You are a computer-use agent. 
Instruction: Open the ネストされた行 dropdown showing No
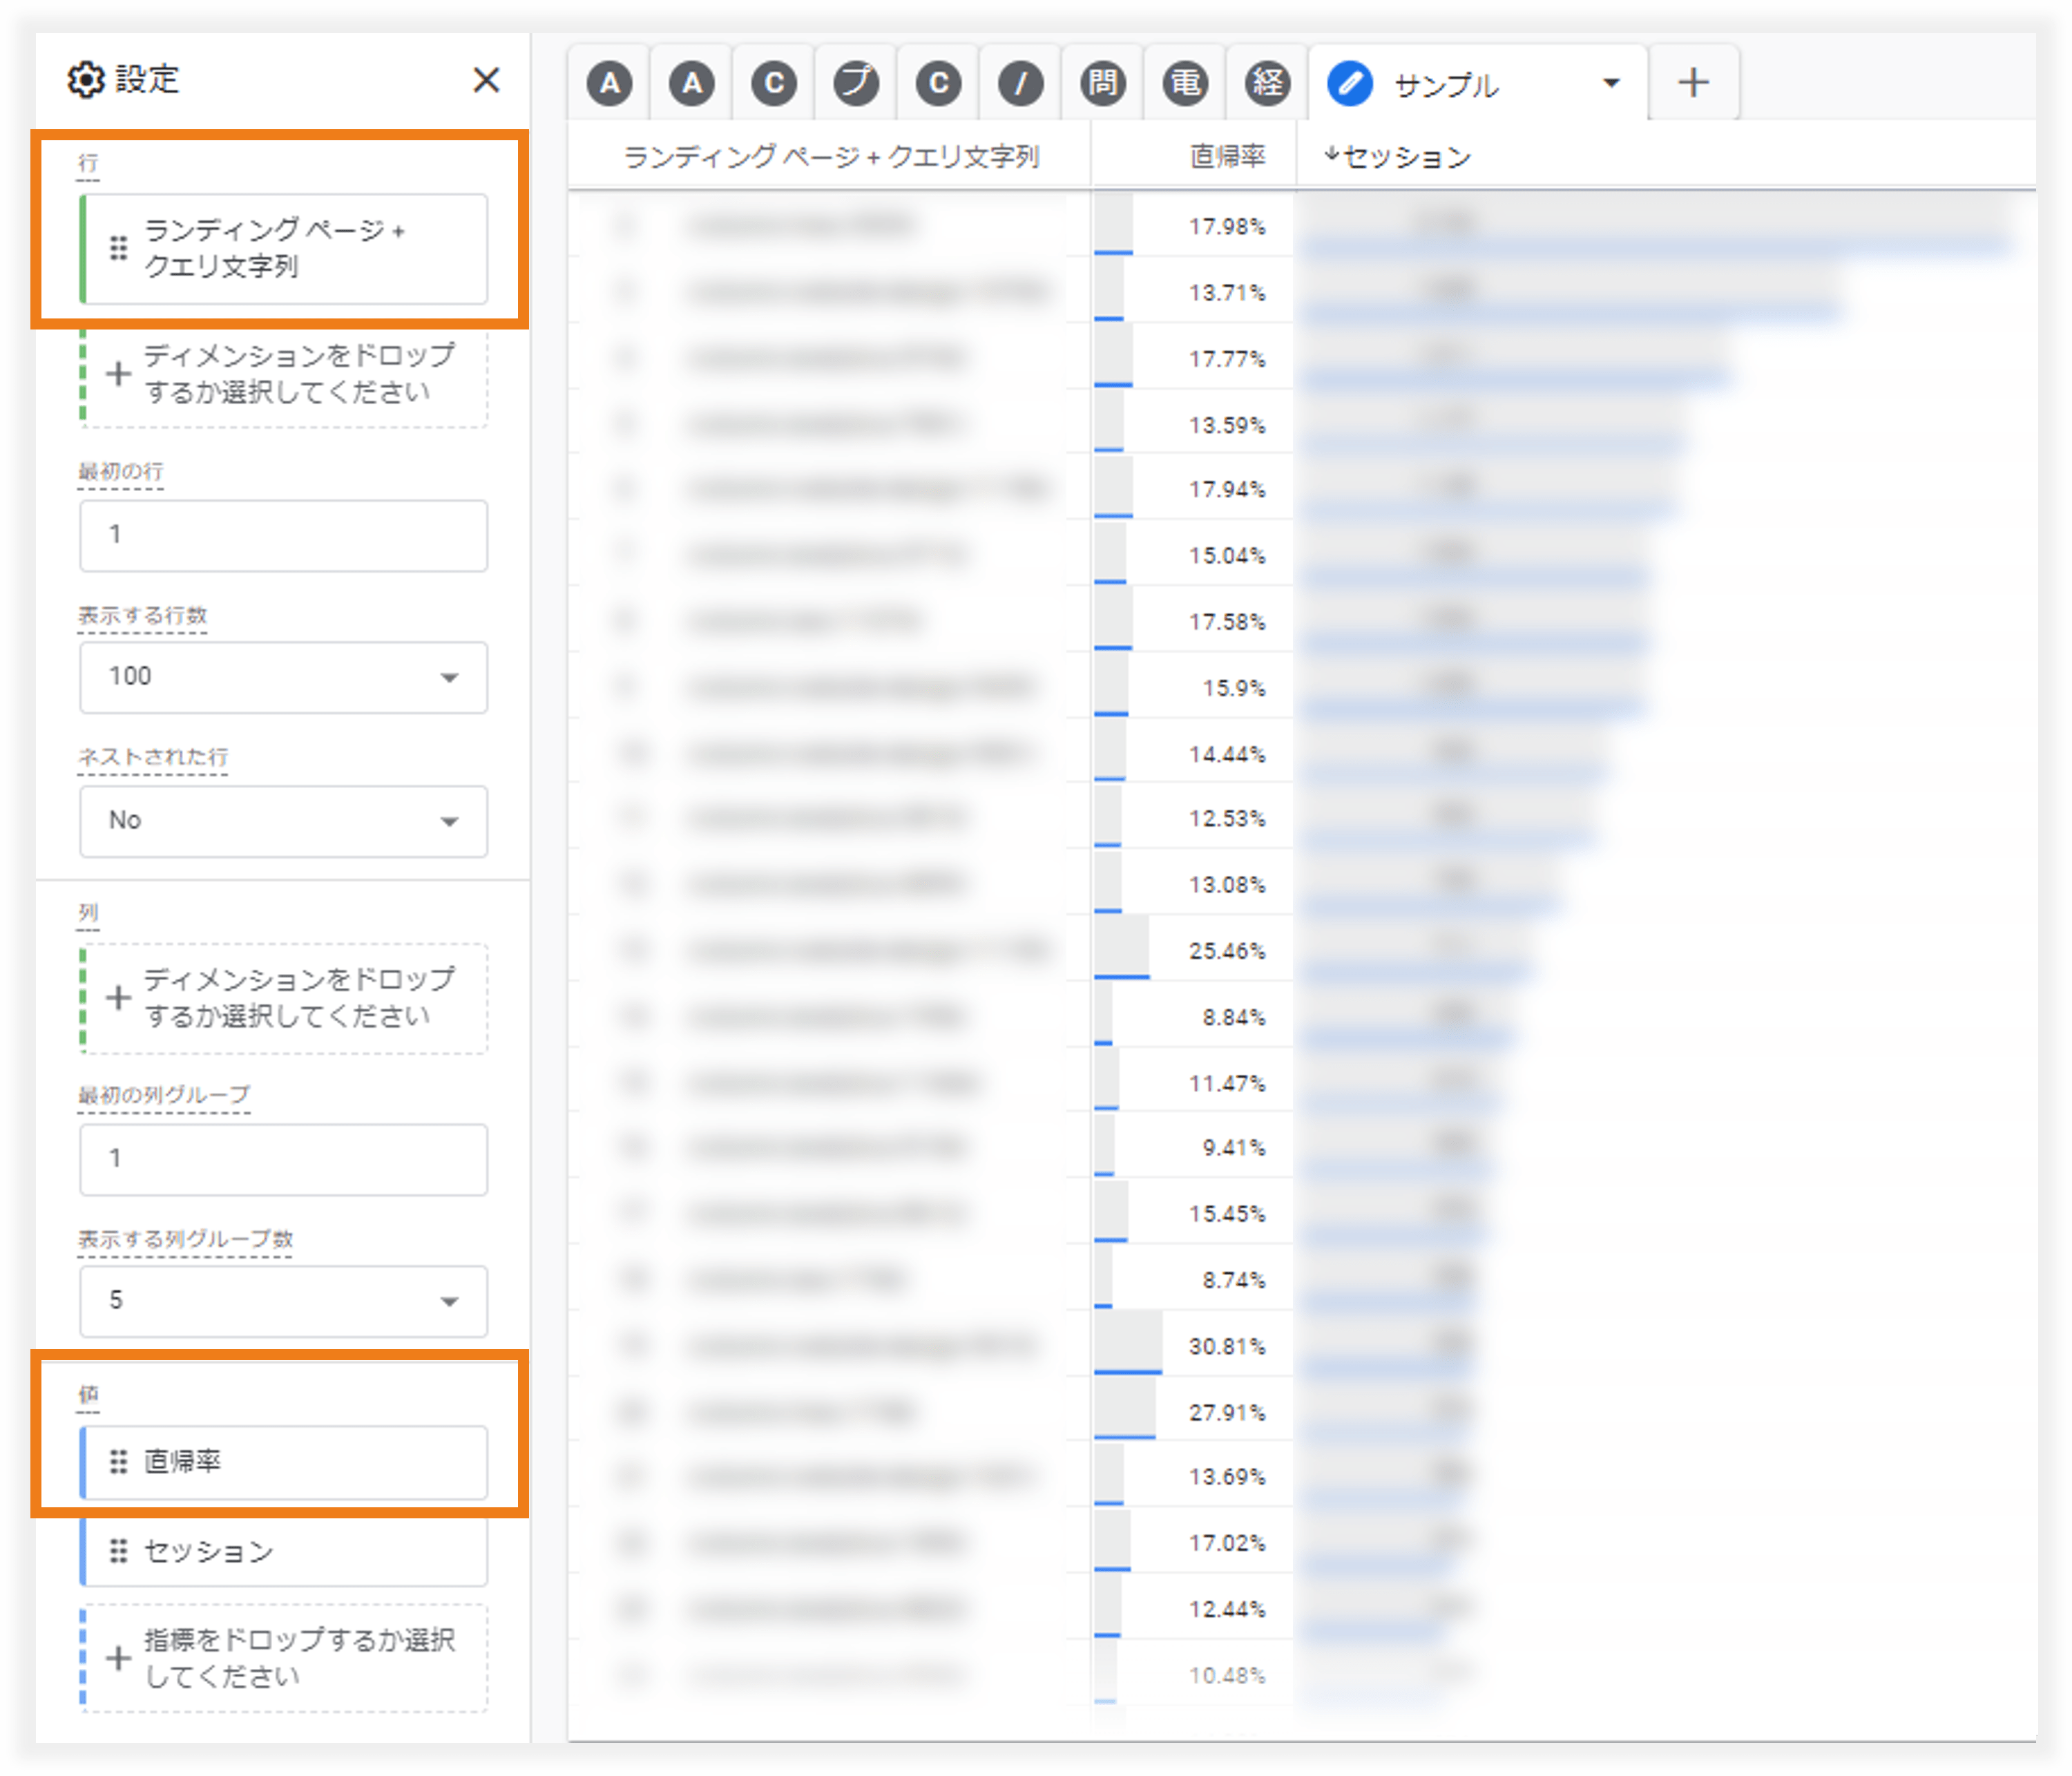click(284, 821)
